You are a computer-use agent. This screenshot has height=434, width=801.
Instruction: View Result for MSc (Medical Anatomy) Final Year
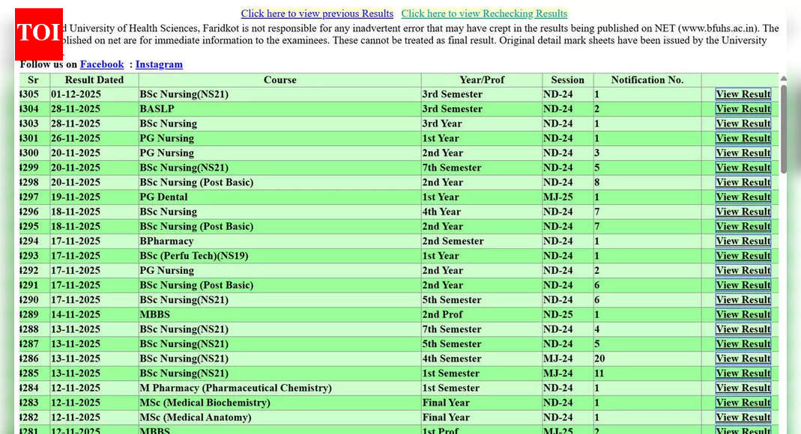(x=743, y=417)
